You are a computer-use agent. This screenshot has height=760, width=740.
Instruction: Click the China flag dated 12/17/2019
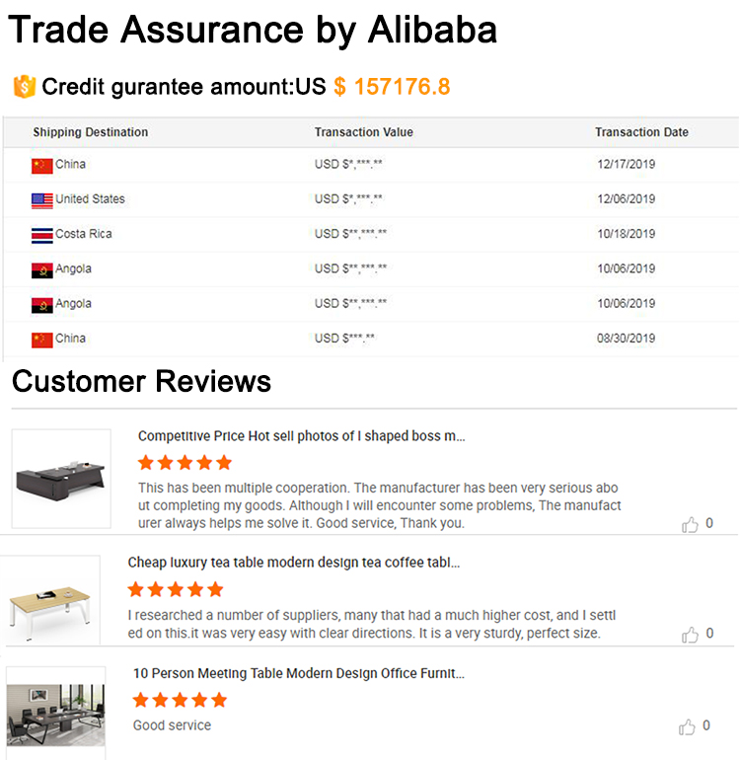tap(41, 165)
